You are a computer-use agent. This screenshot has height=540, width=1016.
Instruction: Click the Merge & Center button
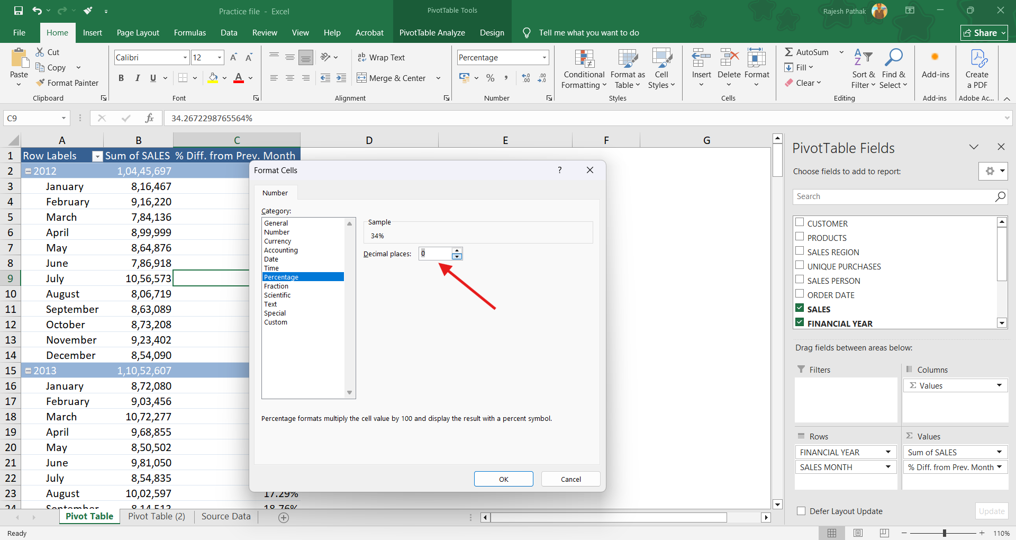(392, 78)
